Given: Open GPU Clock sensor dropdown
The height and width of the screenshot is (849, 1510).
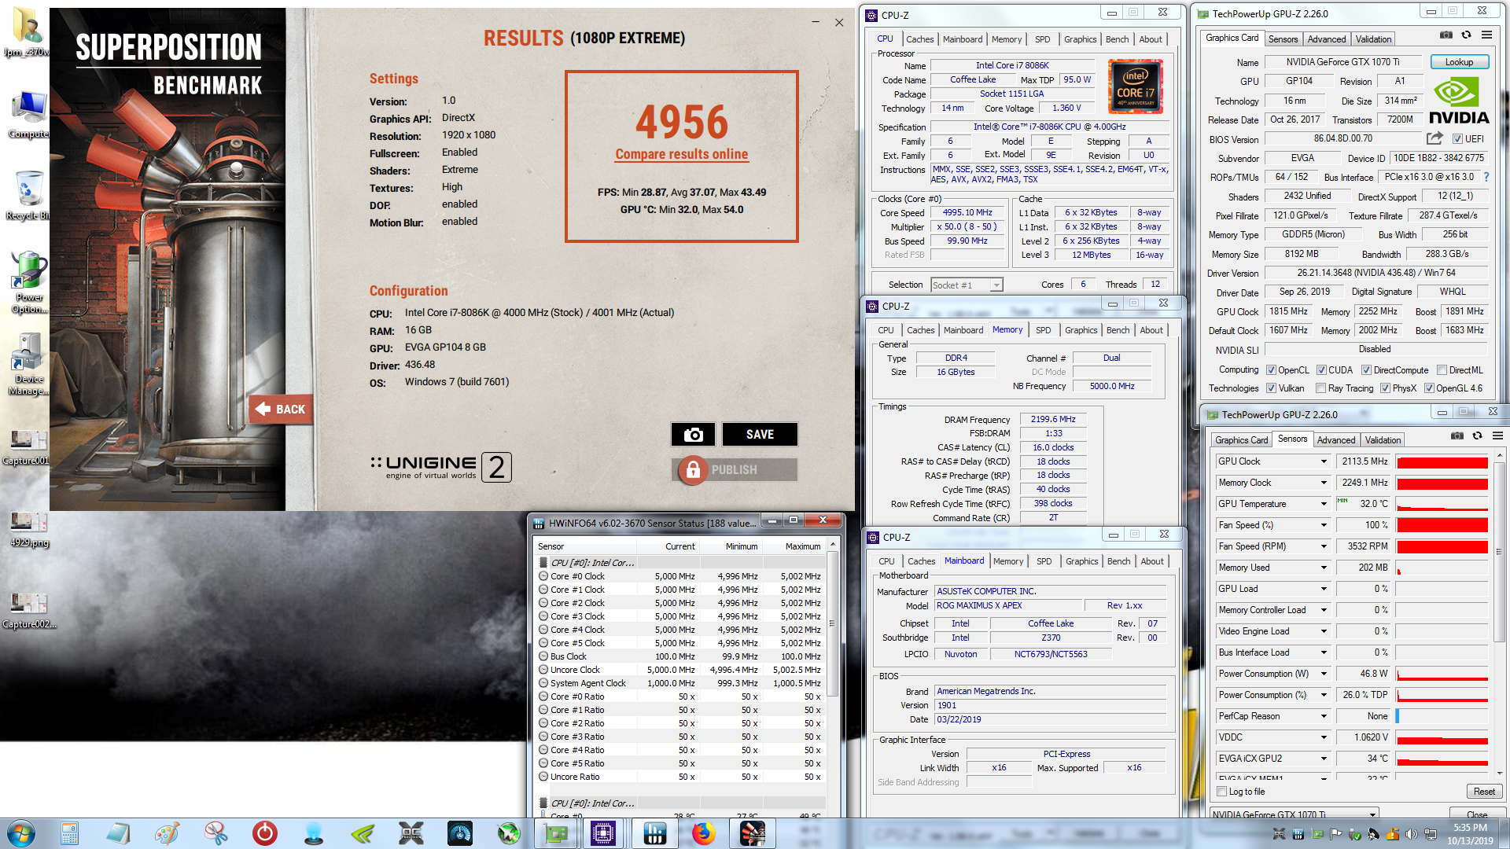Looking at the screenshot, I should (1324, 461).
